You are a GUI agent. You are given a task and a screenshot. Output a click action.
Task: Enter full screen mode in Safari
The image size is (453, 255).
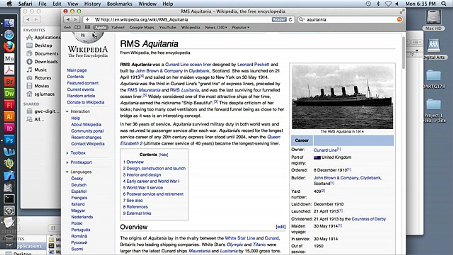(x=402, y=11)
